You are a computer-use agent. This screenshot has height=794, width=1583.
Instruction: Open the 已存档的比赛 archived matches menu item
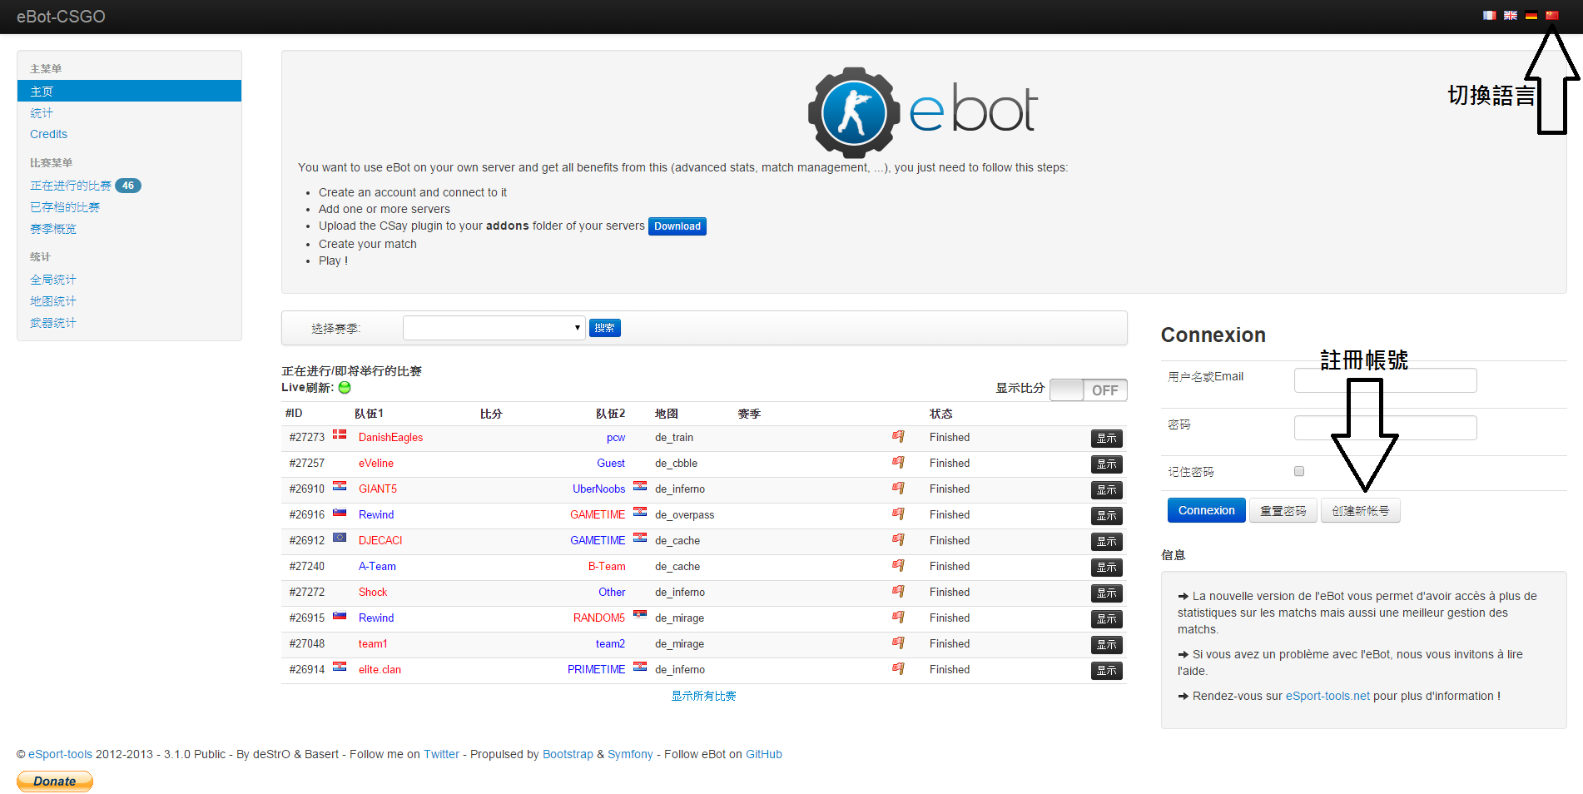tap(65, 207)
